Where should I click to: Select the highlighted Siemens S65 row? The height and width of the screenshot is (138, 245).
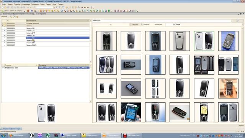(45, 38)
